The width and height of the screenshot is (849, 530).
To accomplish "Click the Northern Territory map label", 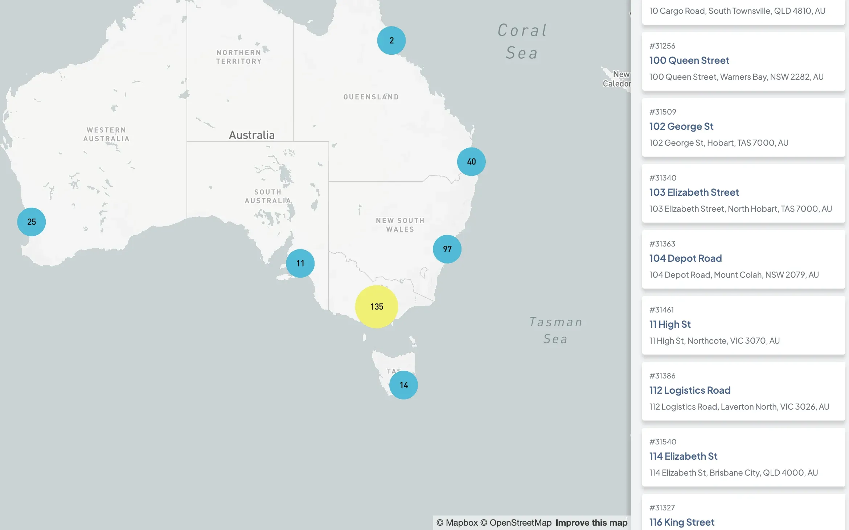I will (x=239, y=57).
